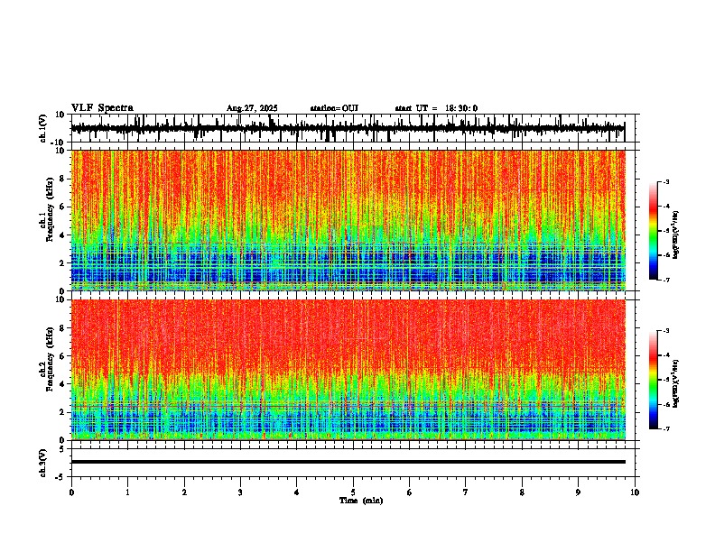Click the '2' tick on ch.2 frequency axis
Screen dimensions: 715x552
click(62, 412)
